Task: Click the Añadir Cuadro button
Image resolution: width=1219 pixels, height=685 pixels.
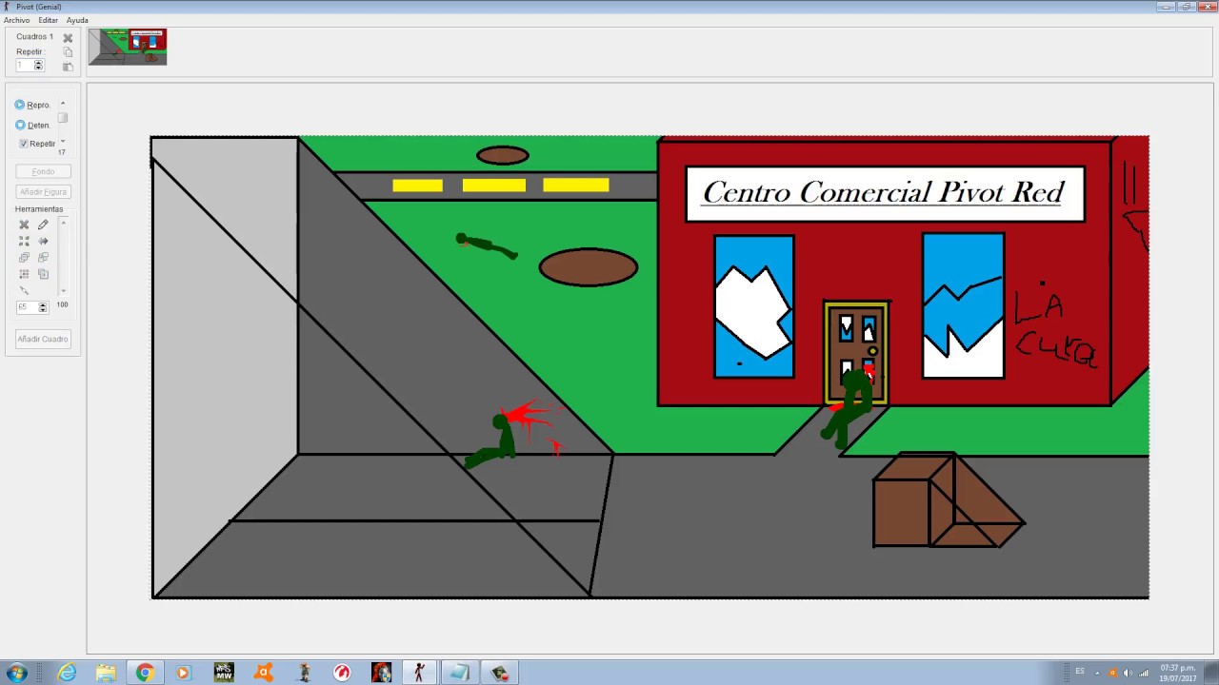Action: [x=43, y=339]
